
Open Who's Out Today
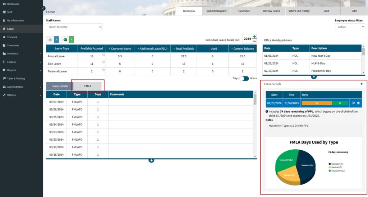pos(299,11)
